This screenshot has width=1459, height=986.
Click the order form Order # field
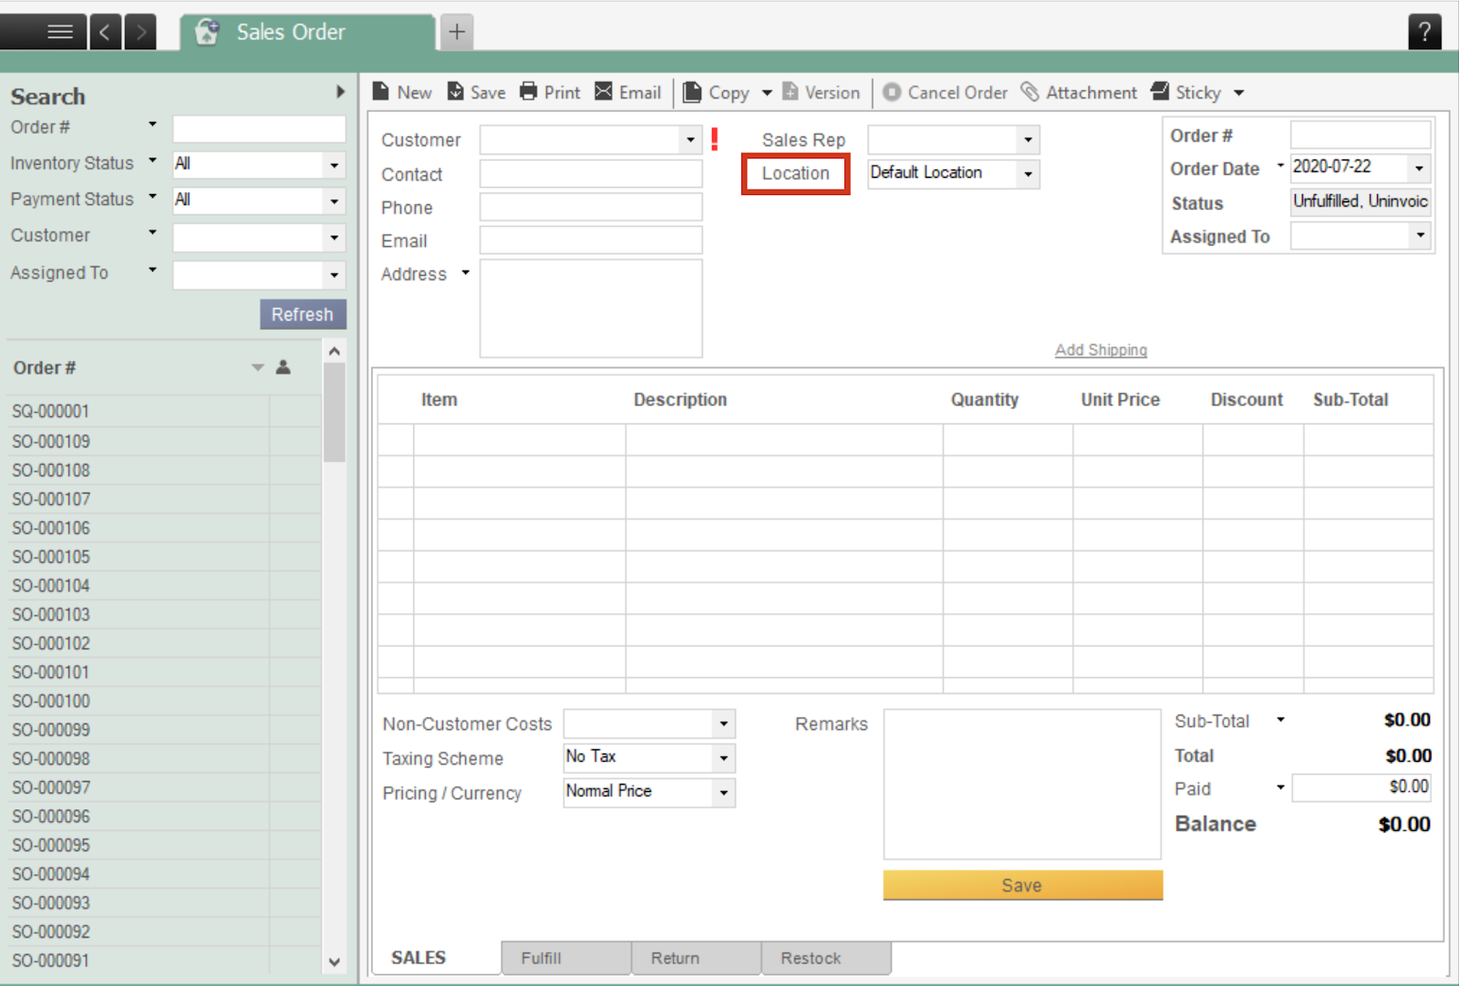point(1361,135)
